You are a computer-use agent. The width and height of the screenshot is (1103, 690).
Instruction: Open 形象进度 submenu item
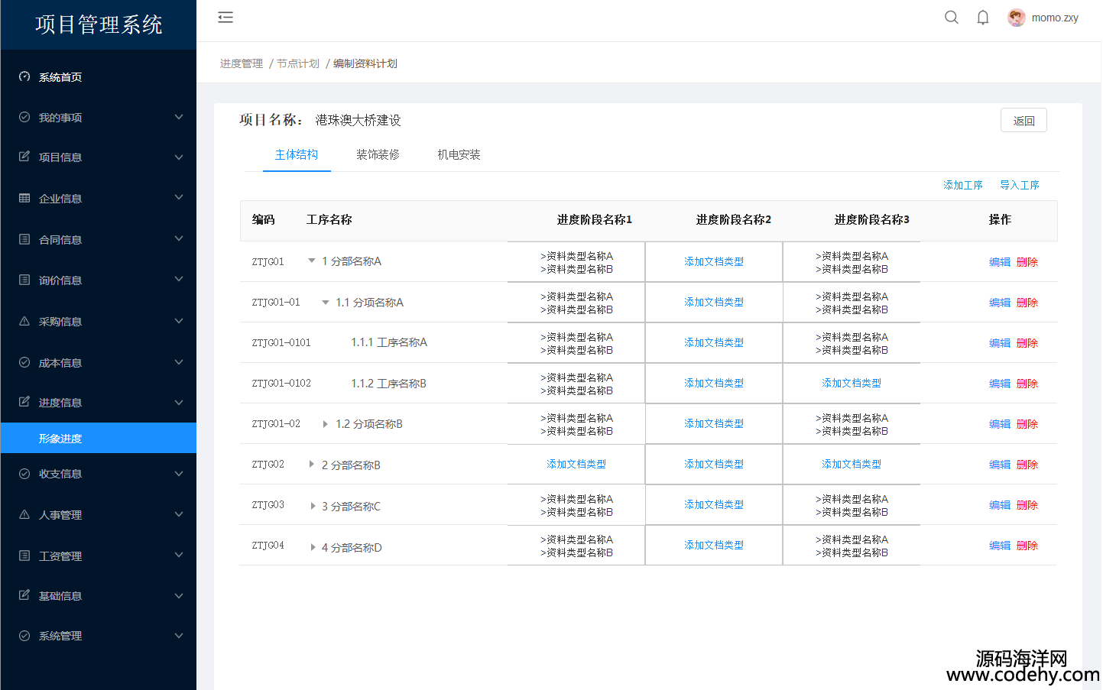(99, 438)
